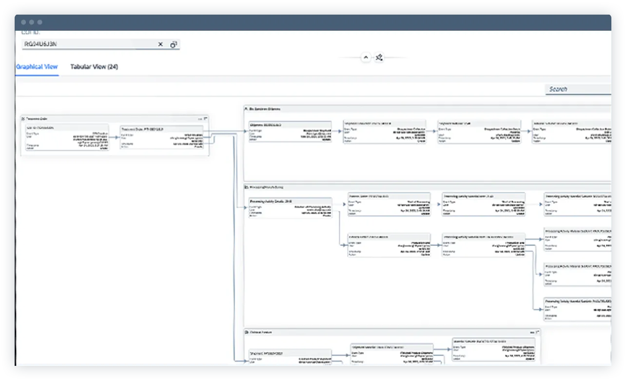The width and height of the screenshot is (626, 380).
Task: Switch to the Tabular View (24) tab
Action: click(x=94, y=67)
